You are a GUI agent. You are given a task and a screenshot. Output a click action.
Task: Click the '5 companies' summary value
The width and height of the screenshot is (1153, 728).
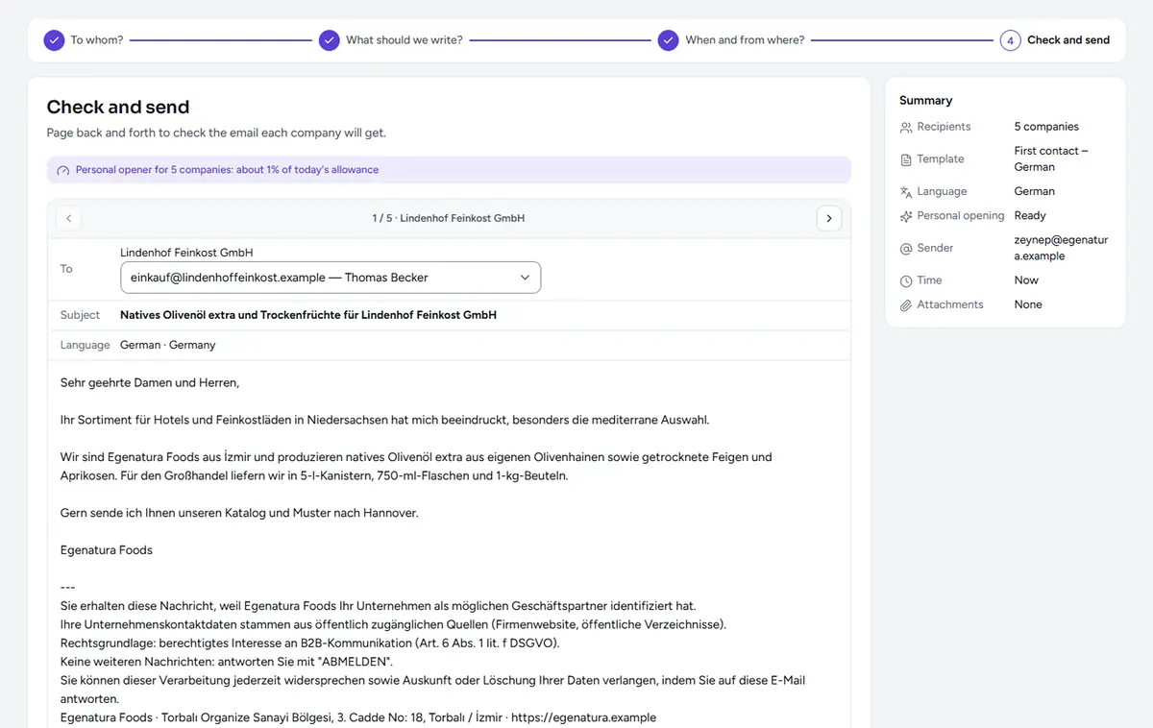tap(1046, 127)
